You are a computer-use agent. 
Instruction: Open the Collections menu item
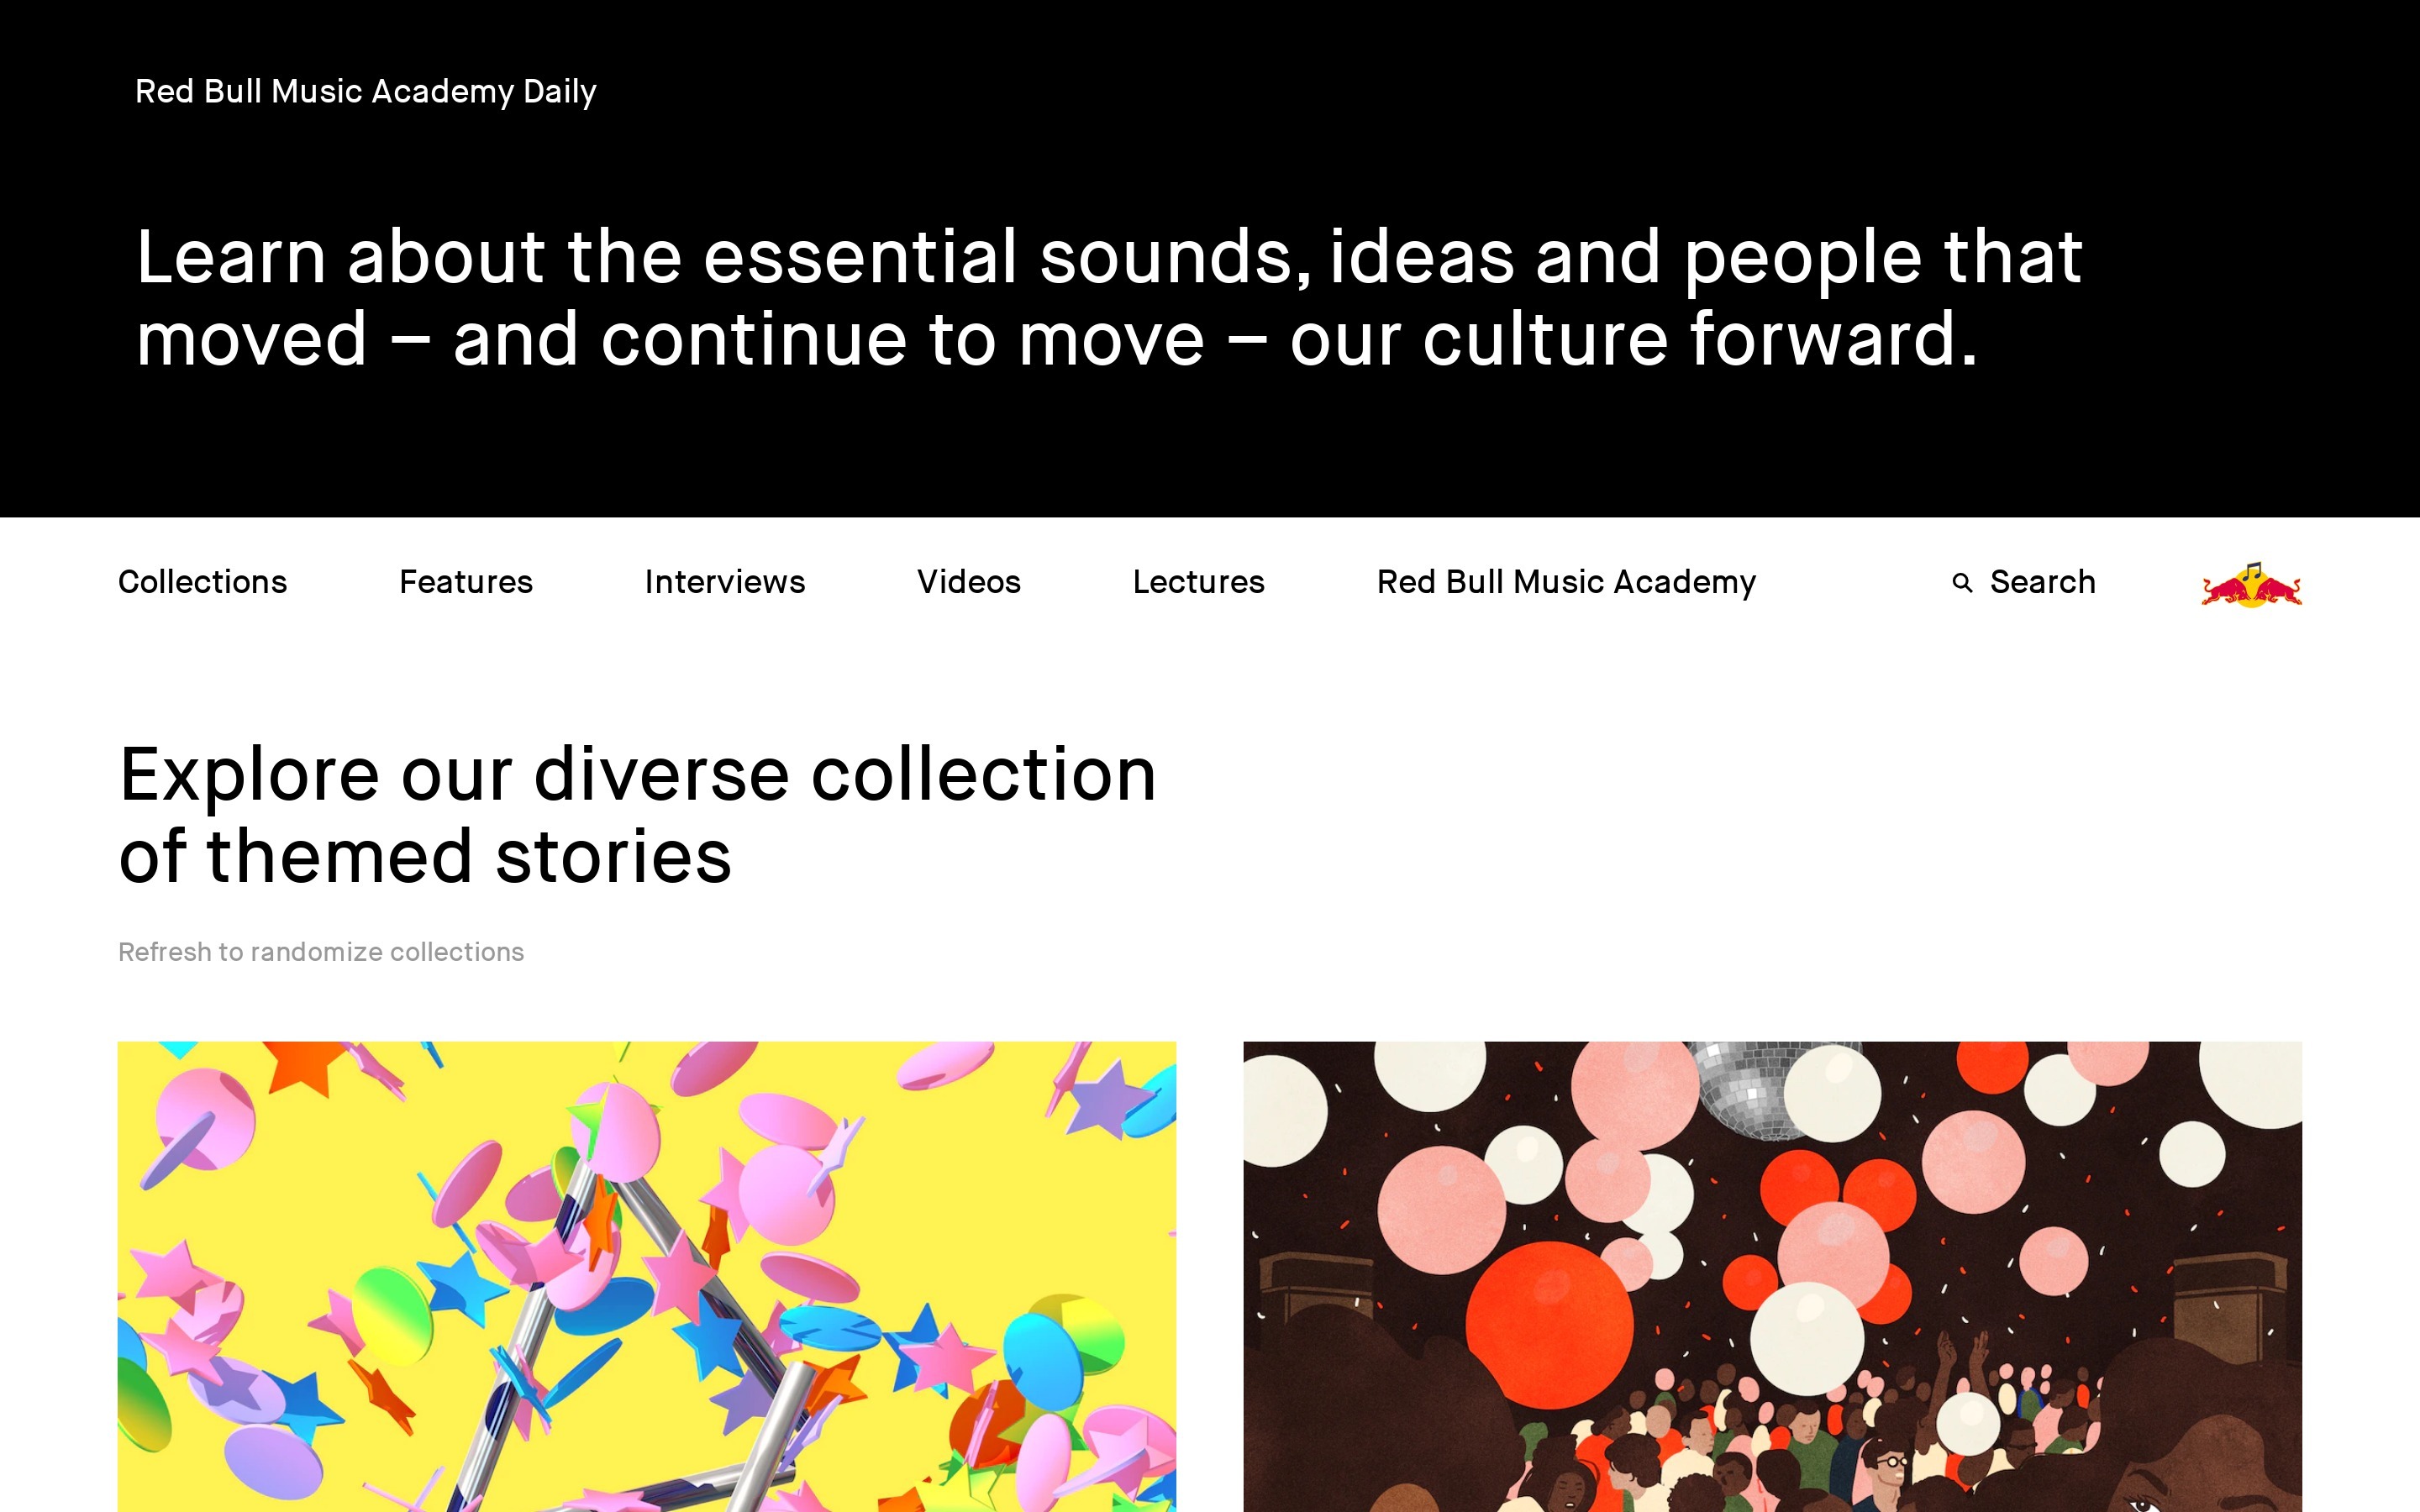[x=202, y=582]
